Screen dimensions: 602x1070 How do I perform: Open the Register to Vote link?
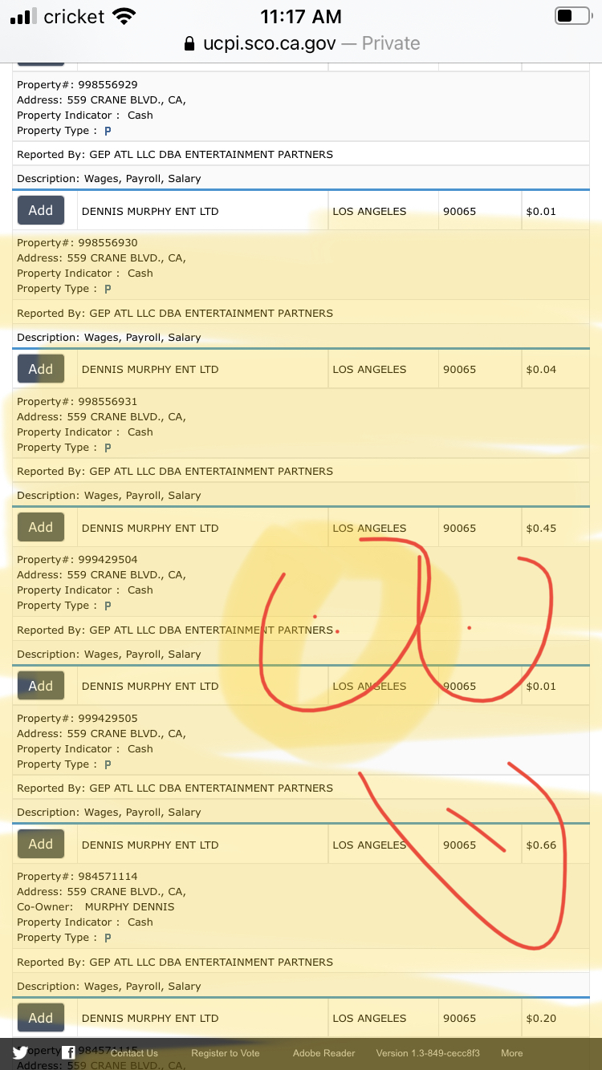[x=226, y=1053]
